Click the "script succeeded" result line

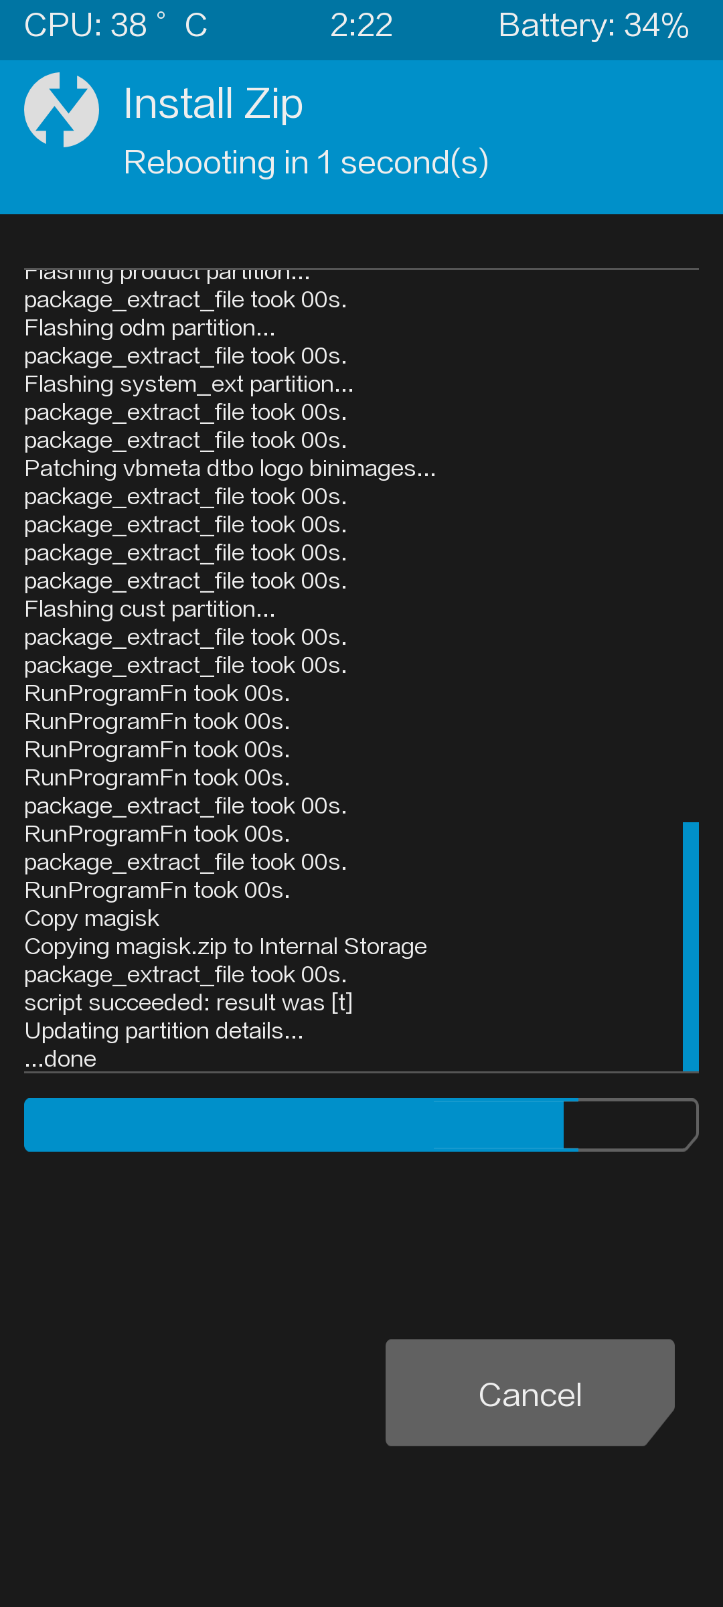click(189, 1003)
